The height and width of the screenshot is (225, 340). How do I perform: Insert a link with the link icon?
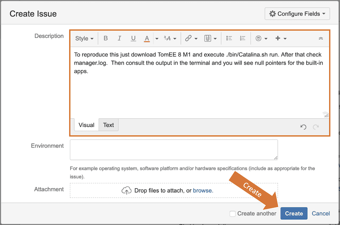pos(188,38)
